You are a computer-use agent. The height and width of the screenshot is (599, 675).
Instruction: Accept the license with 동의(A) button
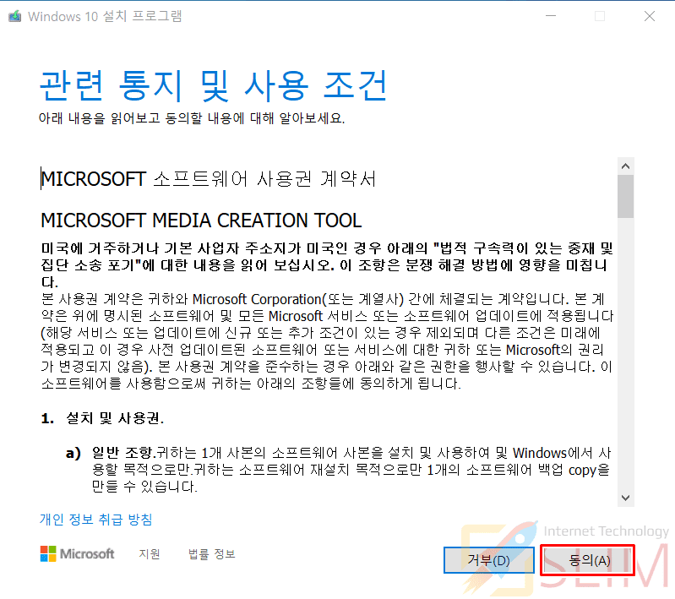pyautogui.click(x=588, y=560)
